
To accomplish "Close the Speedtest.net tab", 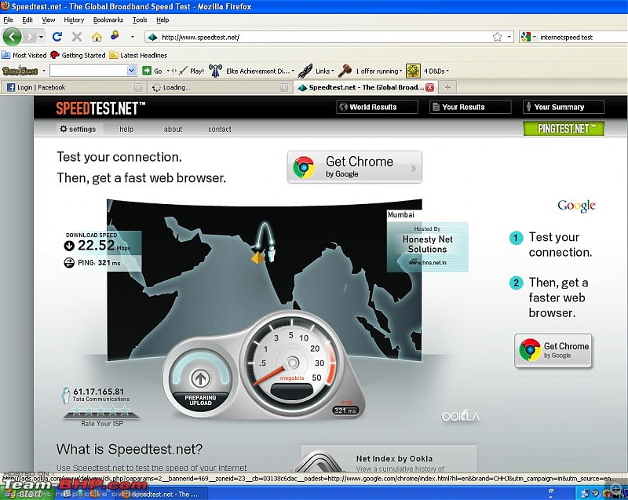I will tap(429, 87).
